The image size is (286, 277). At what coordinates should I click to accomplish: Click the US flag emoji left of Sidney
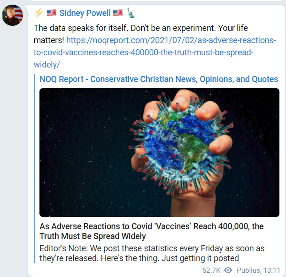51,13
